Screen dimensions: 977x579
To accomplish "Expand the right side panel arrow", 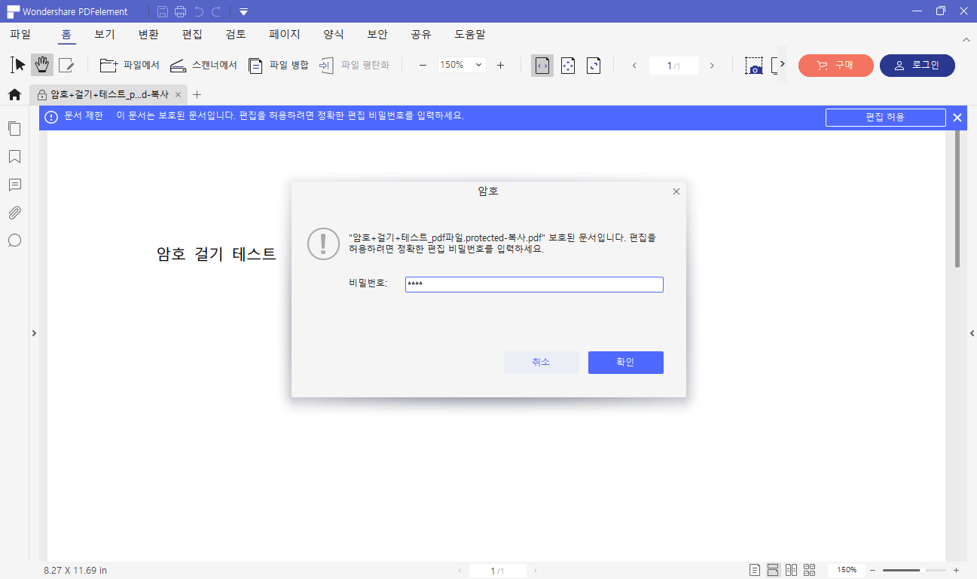I will tap(972, 333).
